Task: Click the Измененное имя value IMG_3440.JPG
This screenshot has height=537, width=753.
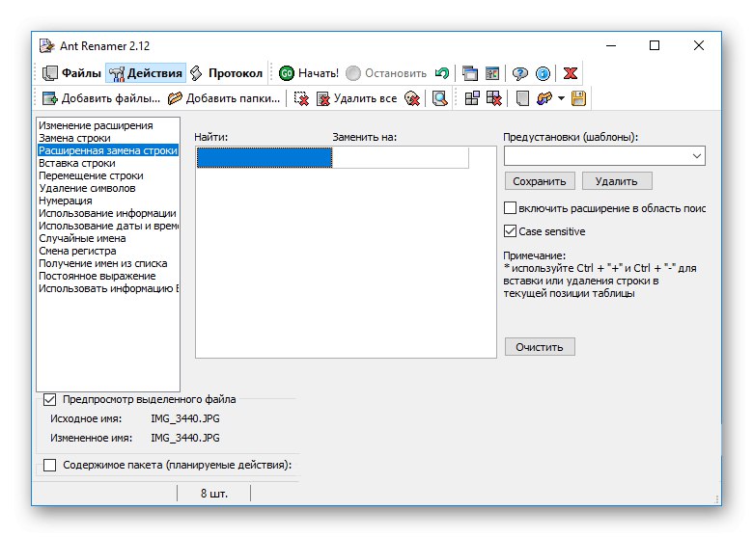Action: coord(185,438)
